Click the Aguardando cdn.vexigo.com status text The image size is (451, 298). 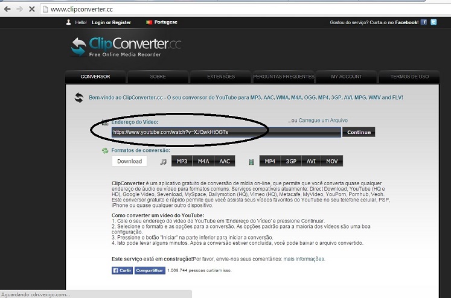tap(36, 294)
